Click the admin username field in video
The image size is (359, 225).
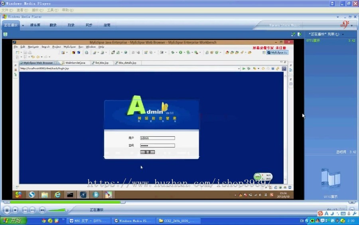pyautogui.click(x=158, y=138)
